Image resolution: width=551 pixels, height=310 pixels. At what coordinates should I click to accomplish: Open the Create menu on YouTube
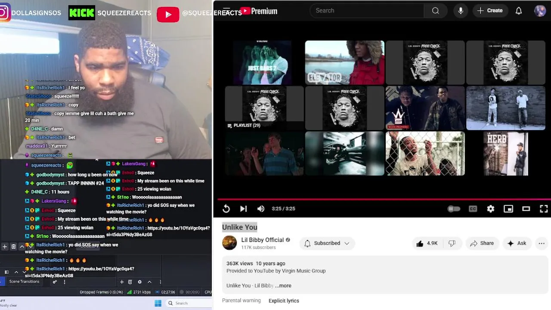point(490,11)
